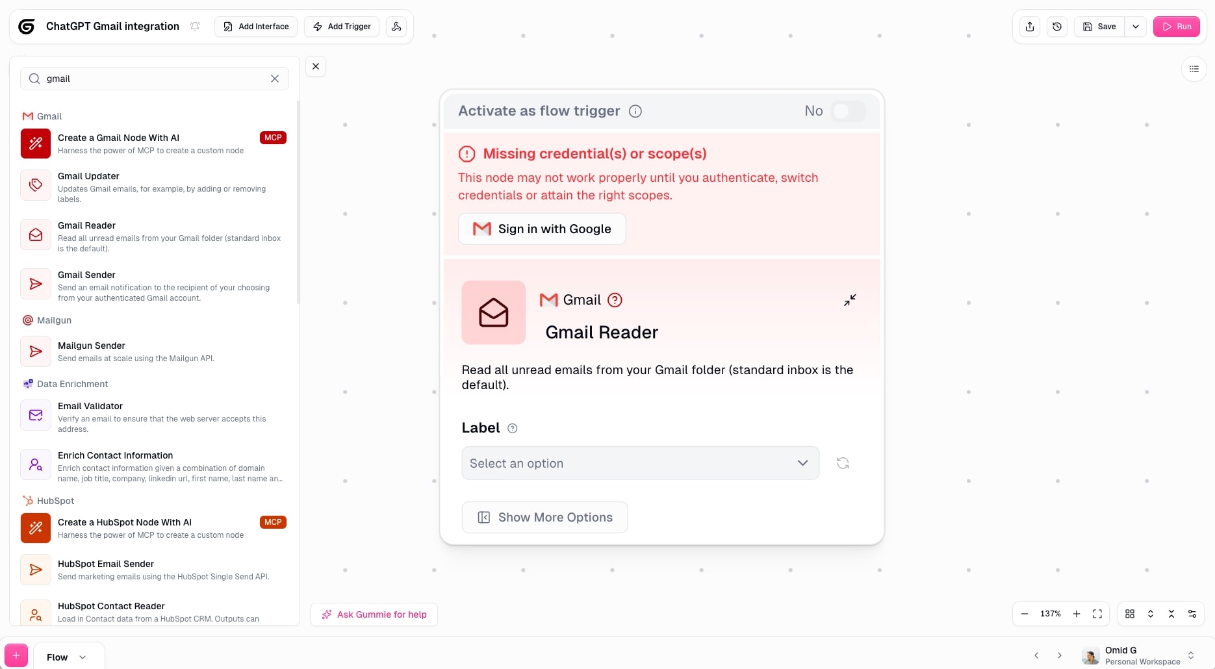
Task: Click Ask Gummie for help
Action: [374, 614]
